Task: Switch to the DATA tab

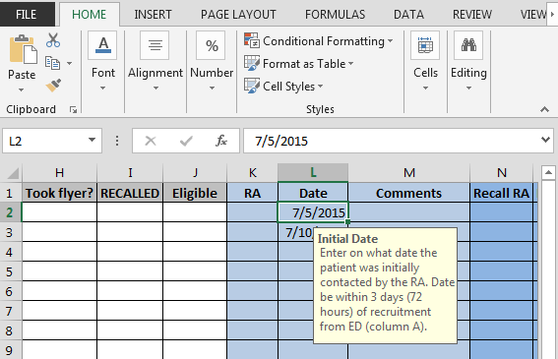Action: [408, 14]
